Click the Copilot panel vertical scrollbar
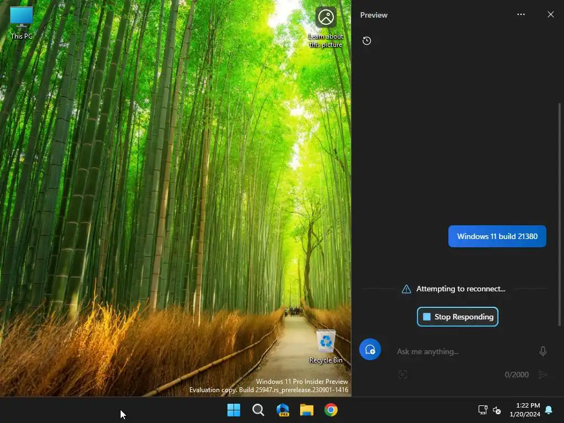 [560, 214]
